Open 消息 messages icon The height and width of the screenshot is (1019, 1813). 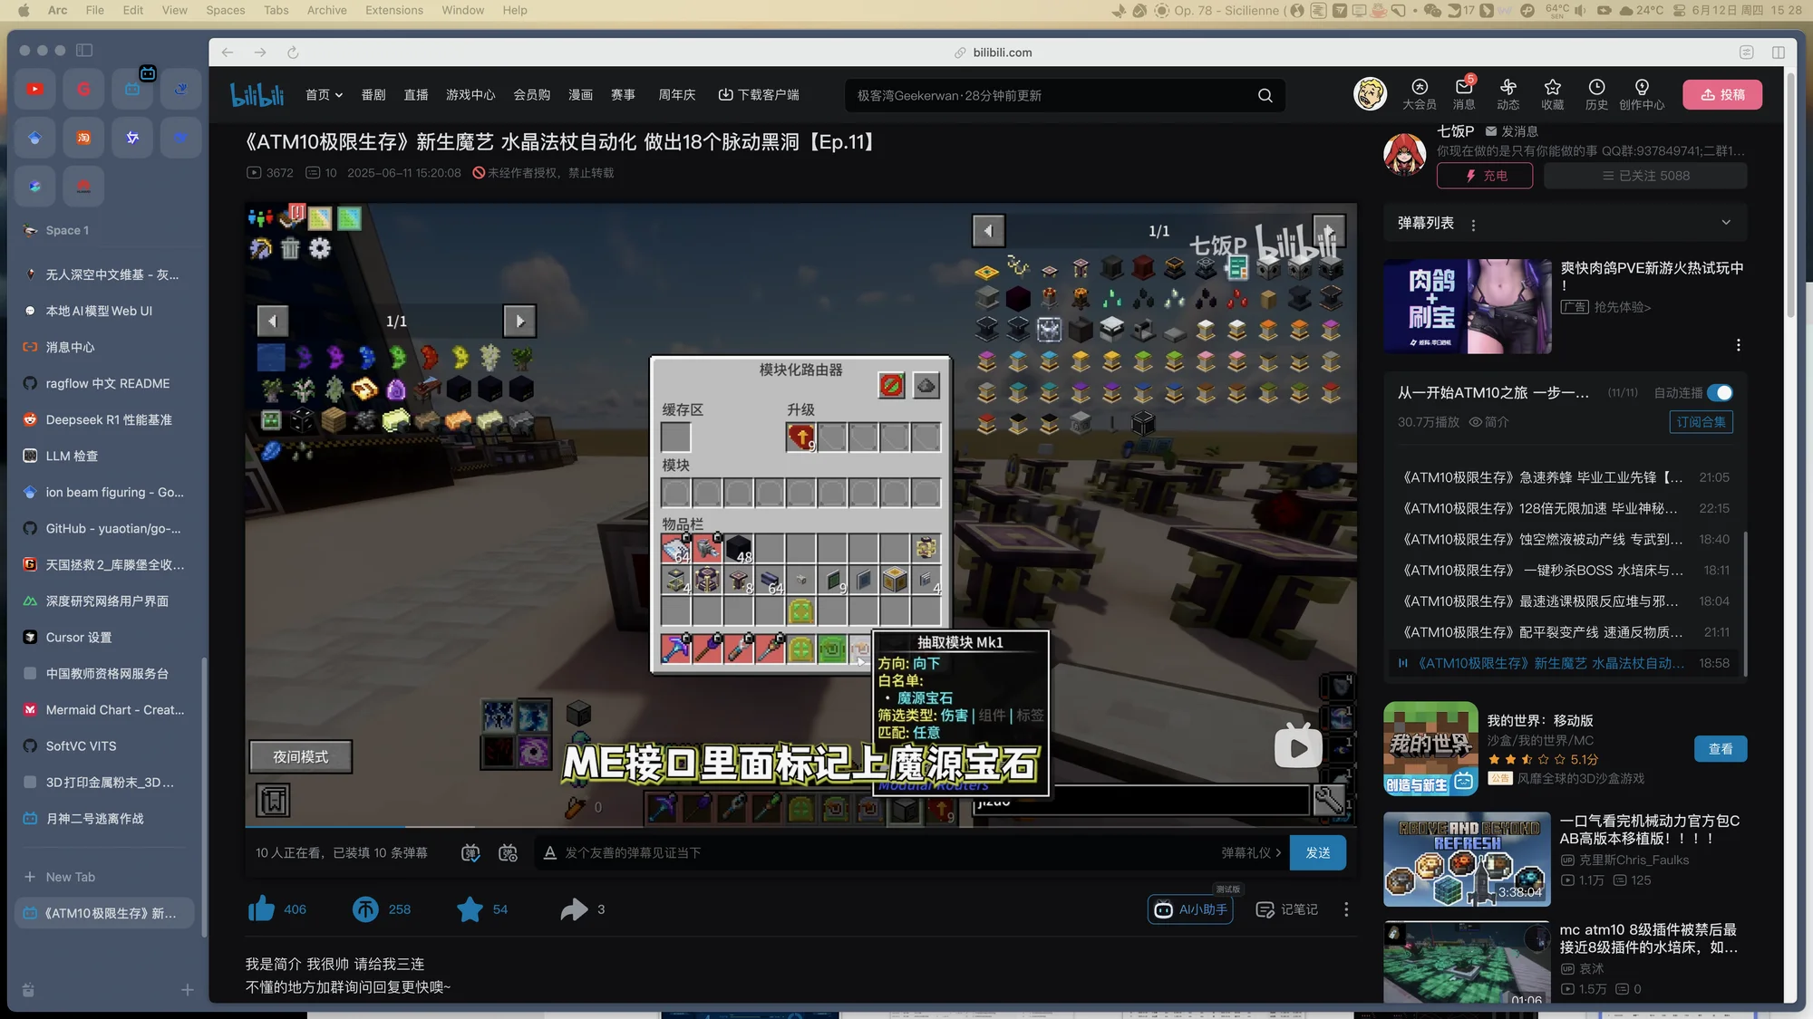tap(1464, 93)
